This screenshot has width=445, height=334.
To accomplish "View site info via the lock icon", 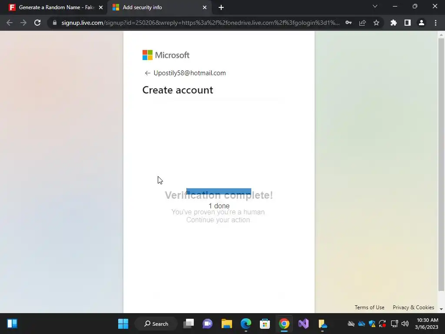I will (55, 23).
